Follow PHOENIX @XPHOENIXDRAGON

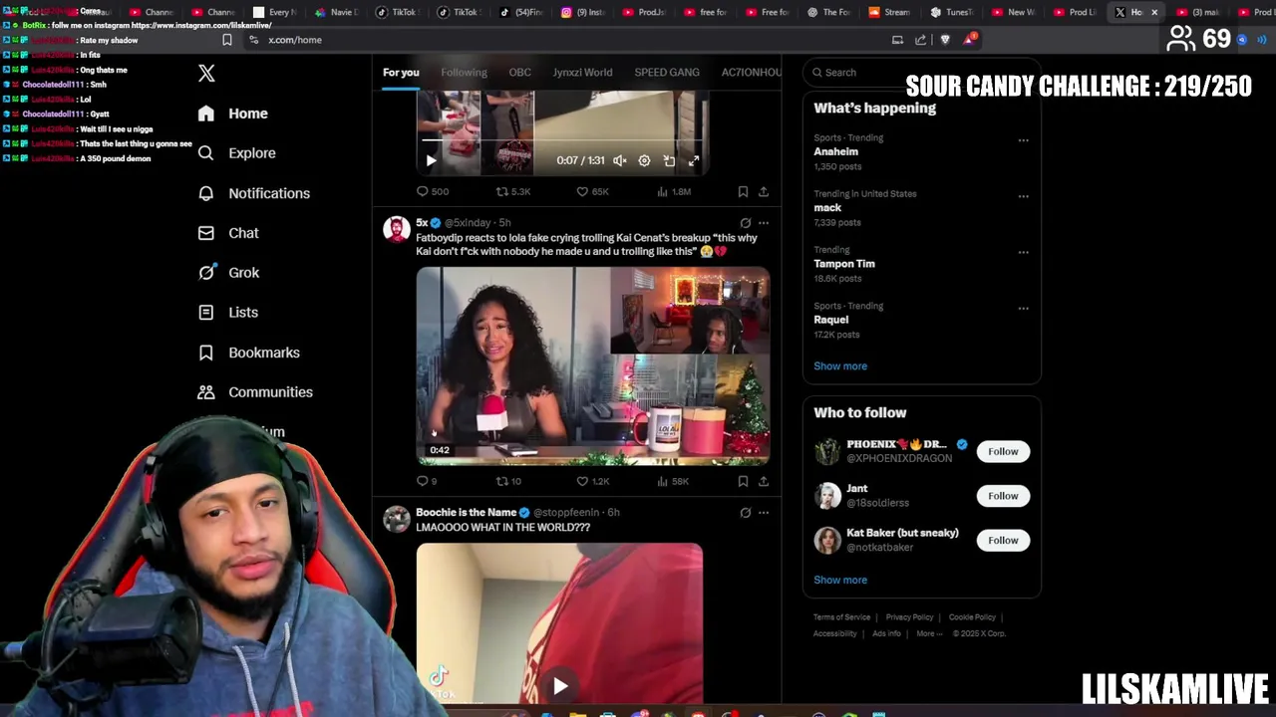pyautogui.click(x=1003, y=452)
